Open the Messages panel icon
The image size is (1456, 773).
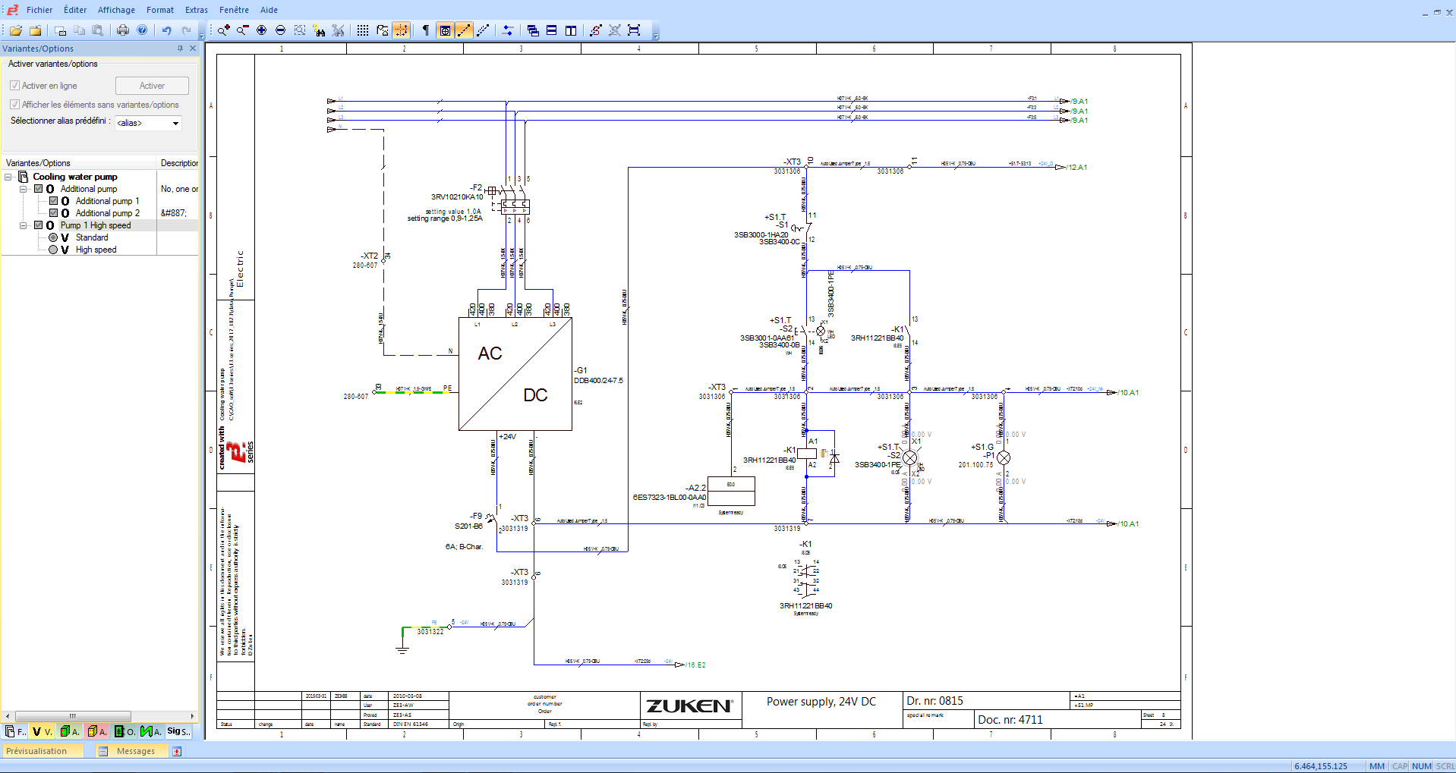click(103, 751)
